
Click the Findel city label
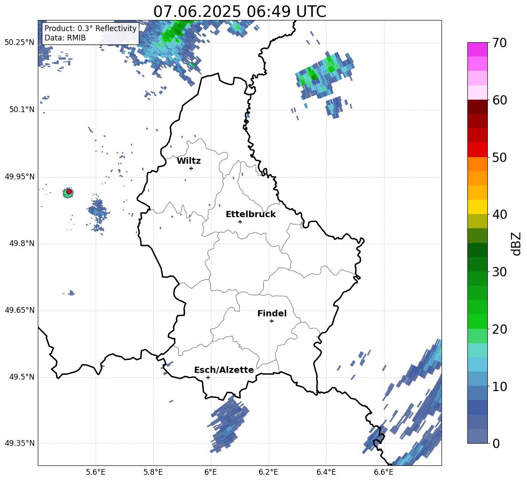coord(272,313)
